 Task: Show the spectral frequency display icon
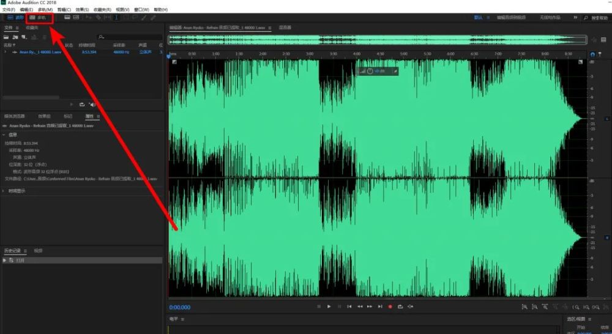75,18
